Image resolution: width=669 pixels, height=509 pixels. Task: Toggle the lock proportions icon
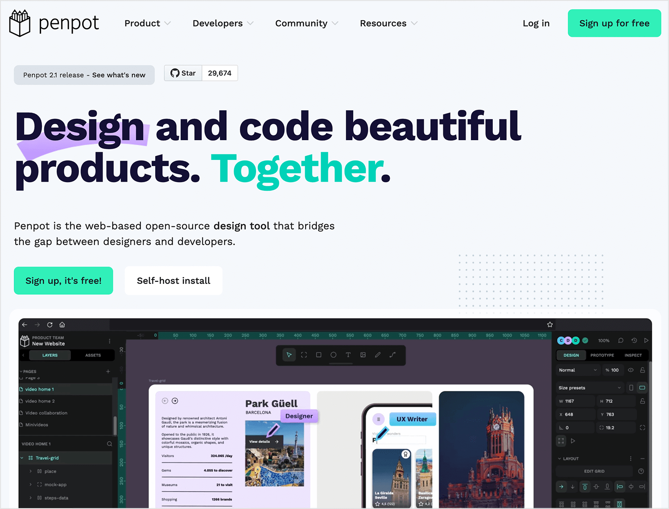(642, 401)
